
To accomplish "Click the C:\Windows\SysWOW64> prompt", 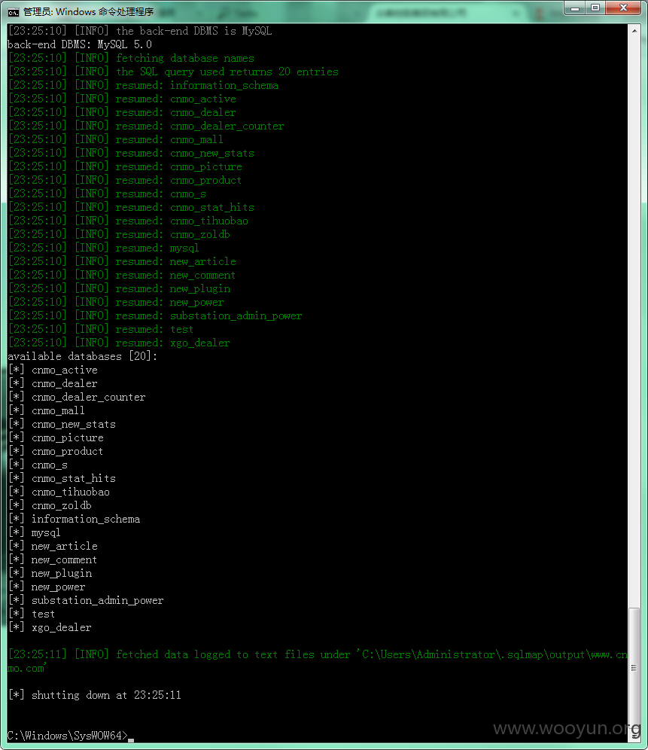I will [68, 736].
